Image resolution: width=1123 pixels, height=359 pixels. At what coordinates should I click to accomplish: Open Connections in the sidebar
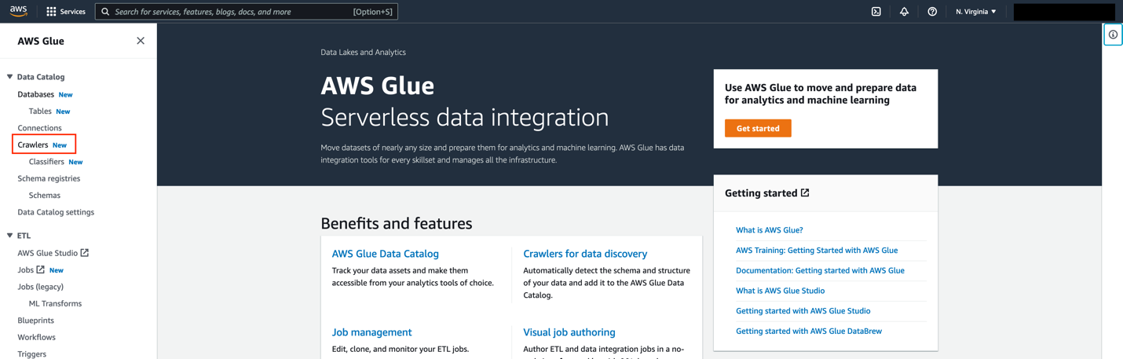[x=39, y=128]
